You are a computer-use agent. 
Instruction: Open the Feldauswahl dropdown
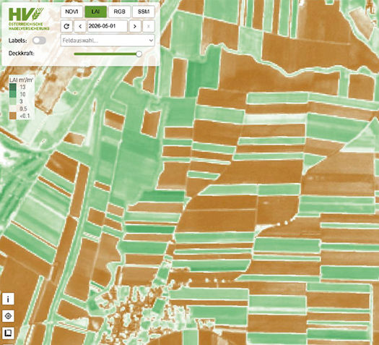pyautogui.click(x=108, y=41)
